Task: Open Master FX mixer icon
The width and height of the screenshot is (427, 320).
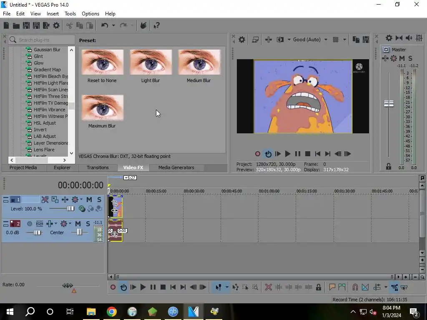Action: click(419, 38)
